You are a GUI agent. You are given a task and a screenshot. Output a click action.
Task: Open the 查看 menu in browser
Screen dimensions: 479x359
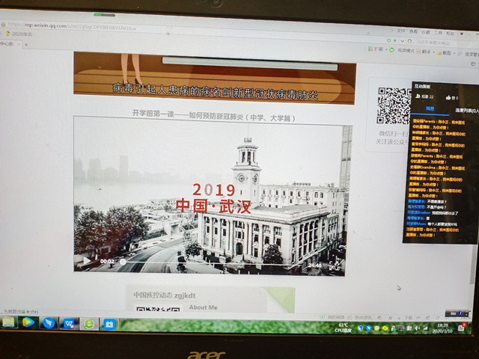(413, 31)
